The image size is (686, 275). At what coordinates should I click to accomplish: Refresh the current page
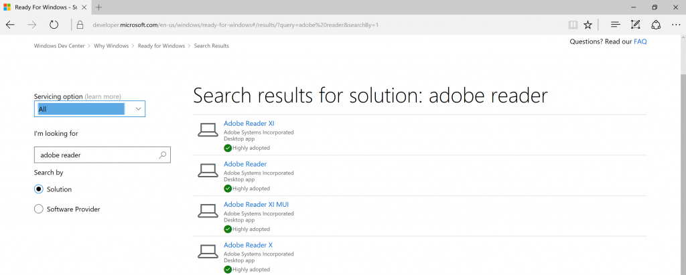[x=54, y=25]
